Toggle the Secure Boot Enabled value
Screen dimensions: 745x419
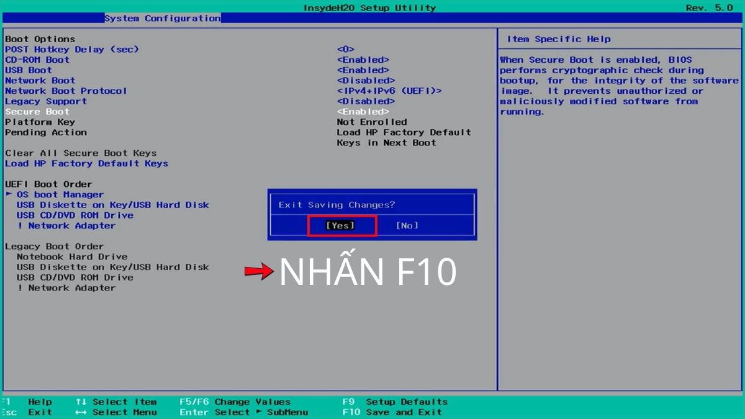click(363, 112)
